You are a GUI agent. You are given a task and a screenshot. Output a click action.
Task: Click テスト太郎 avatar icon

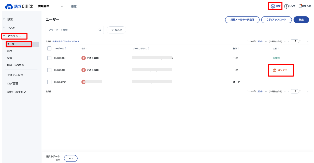coord(83,58)
